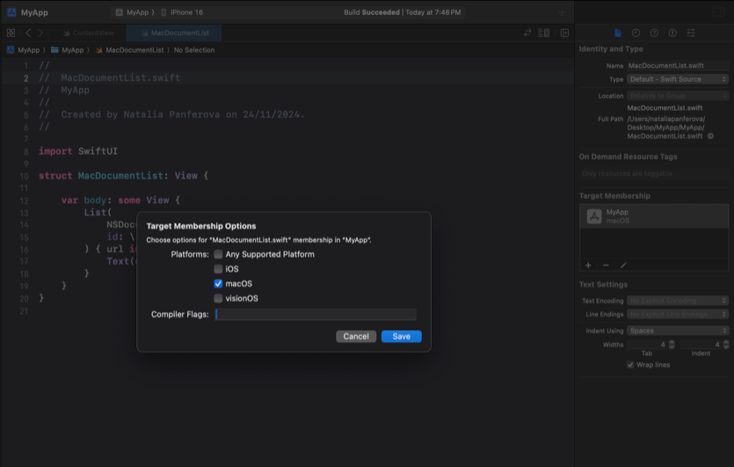Click the MyApp project breadcrumb
This screenshot has width=734, height=467.
[24, 50]
